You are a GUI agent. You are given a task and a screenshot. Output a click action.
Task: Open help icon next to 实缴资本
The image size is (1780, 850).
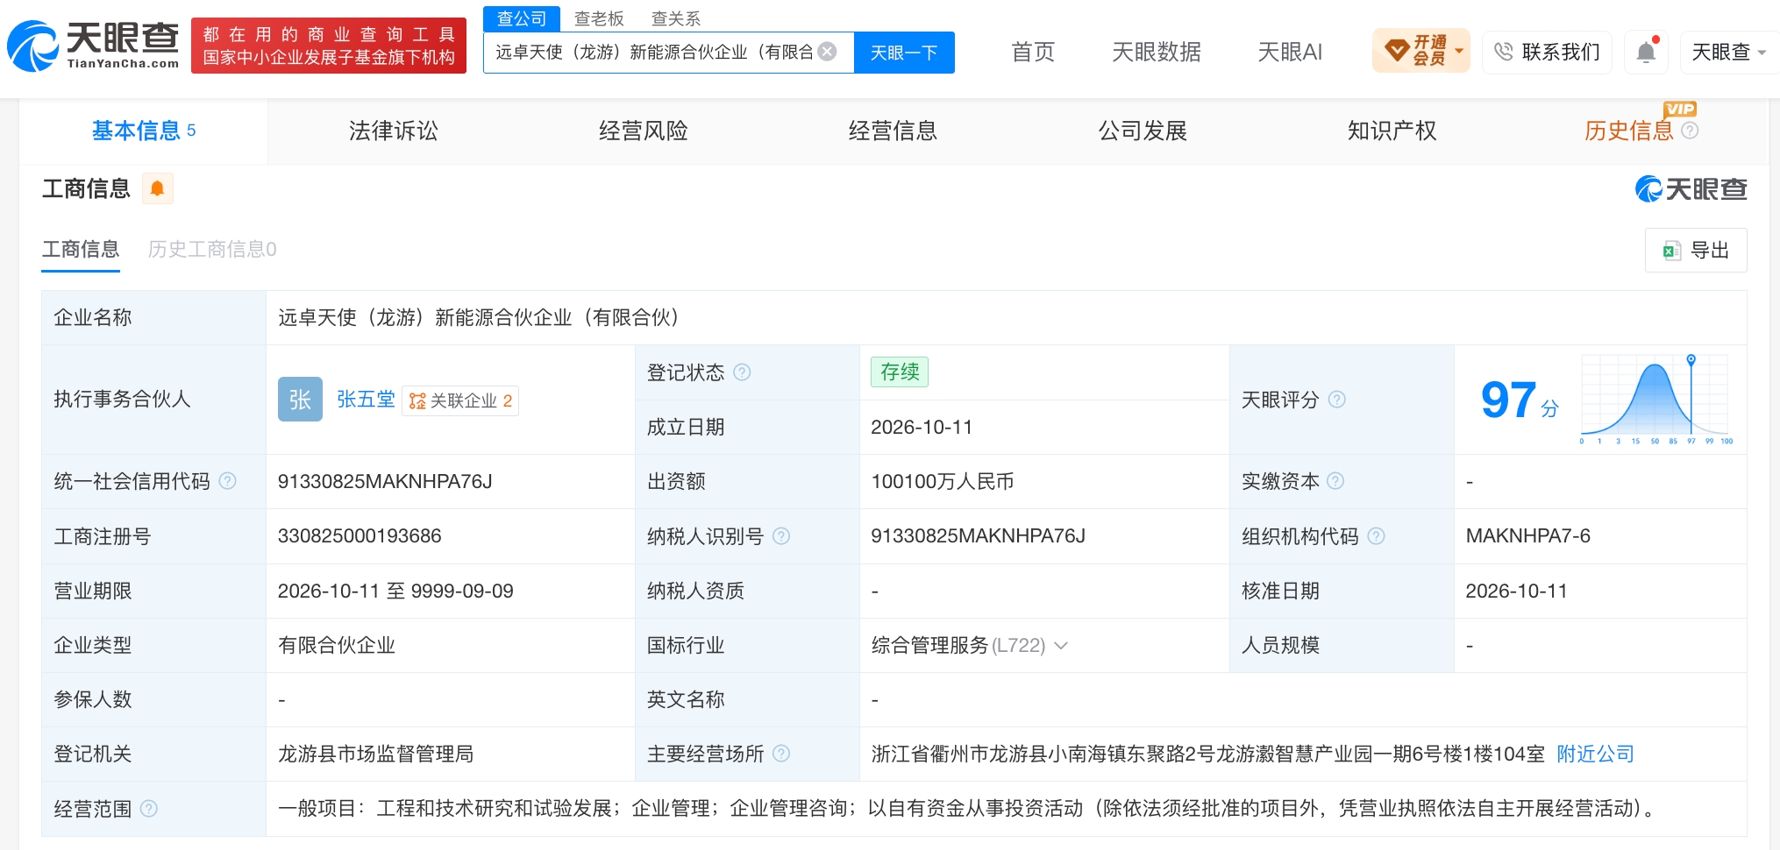(1335, 481)
